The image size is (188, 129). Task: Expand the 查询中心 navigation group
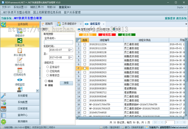[x=20, y=115]
